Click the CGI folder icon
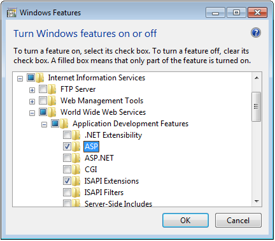This screenshot has height=241, width=275. (x=76, y=170)
